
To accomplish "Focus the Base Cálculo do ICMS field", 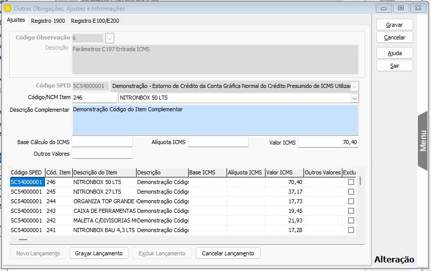I will (102, 142).
